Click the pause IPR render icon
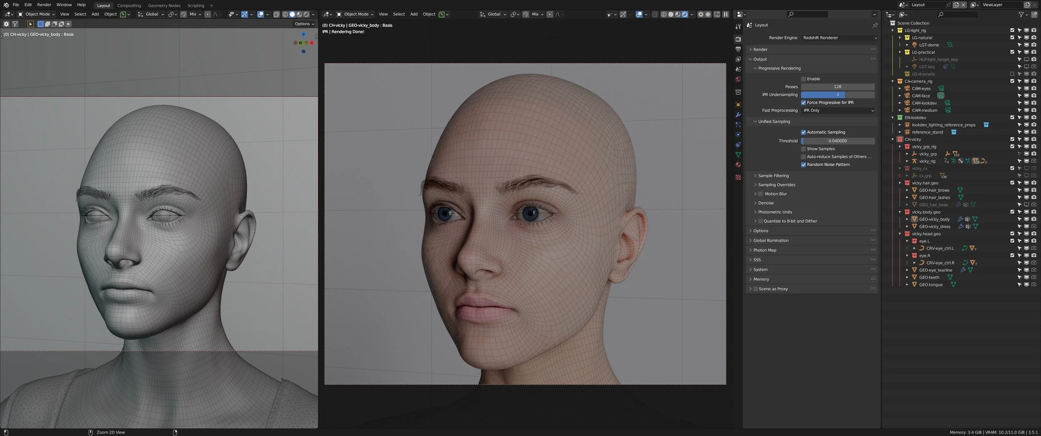The height and width of the screenshot is (436, 1041). 726,14
